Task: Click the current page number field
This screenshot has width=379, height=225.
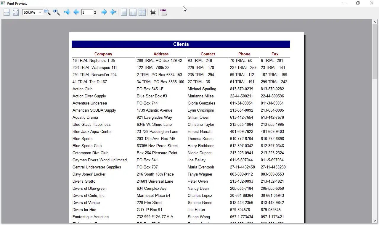Action: click(87, 12)
